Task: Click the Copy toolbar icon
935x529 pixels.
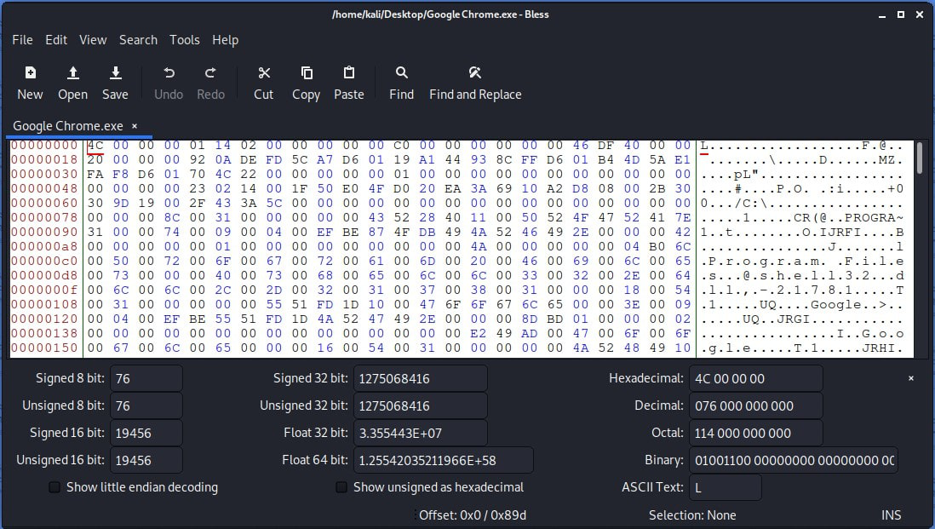Action: (x=307, y=72)
